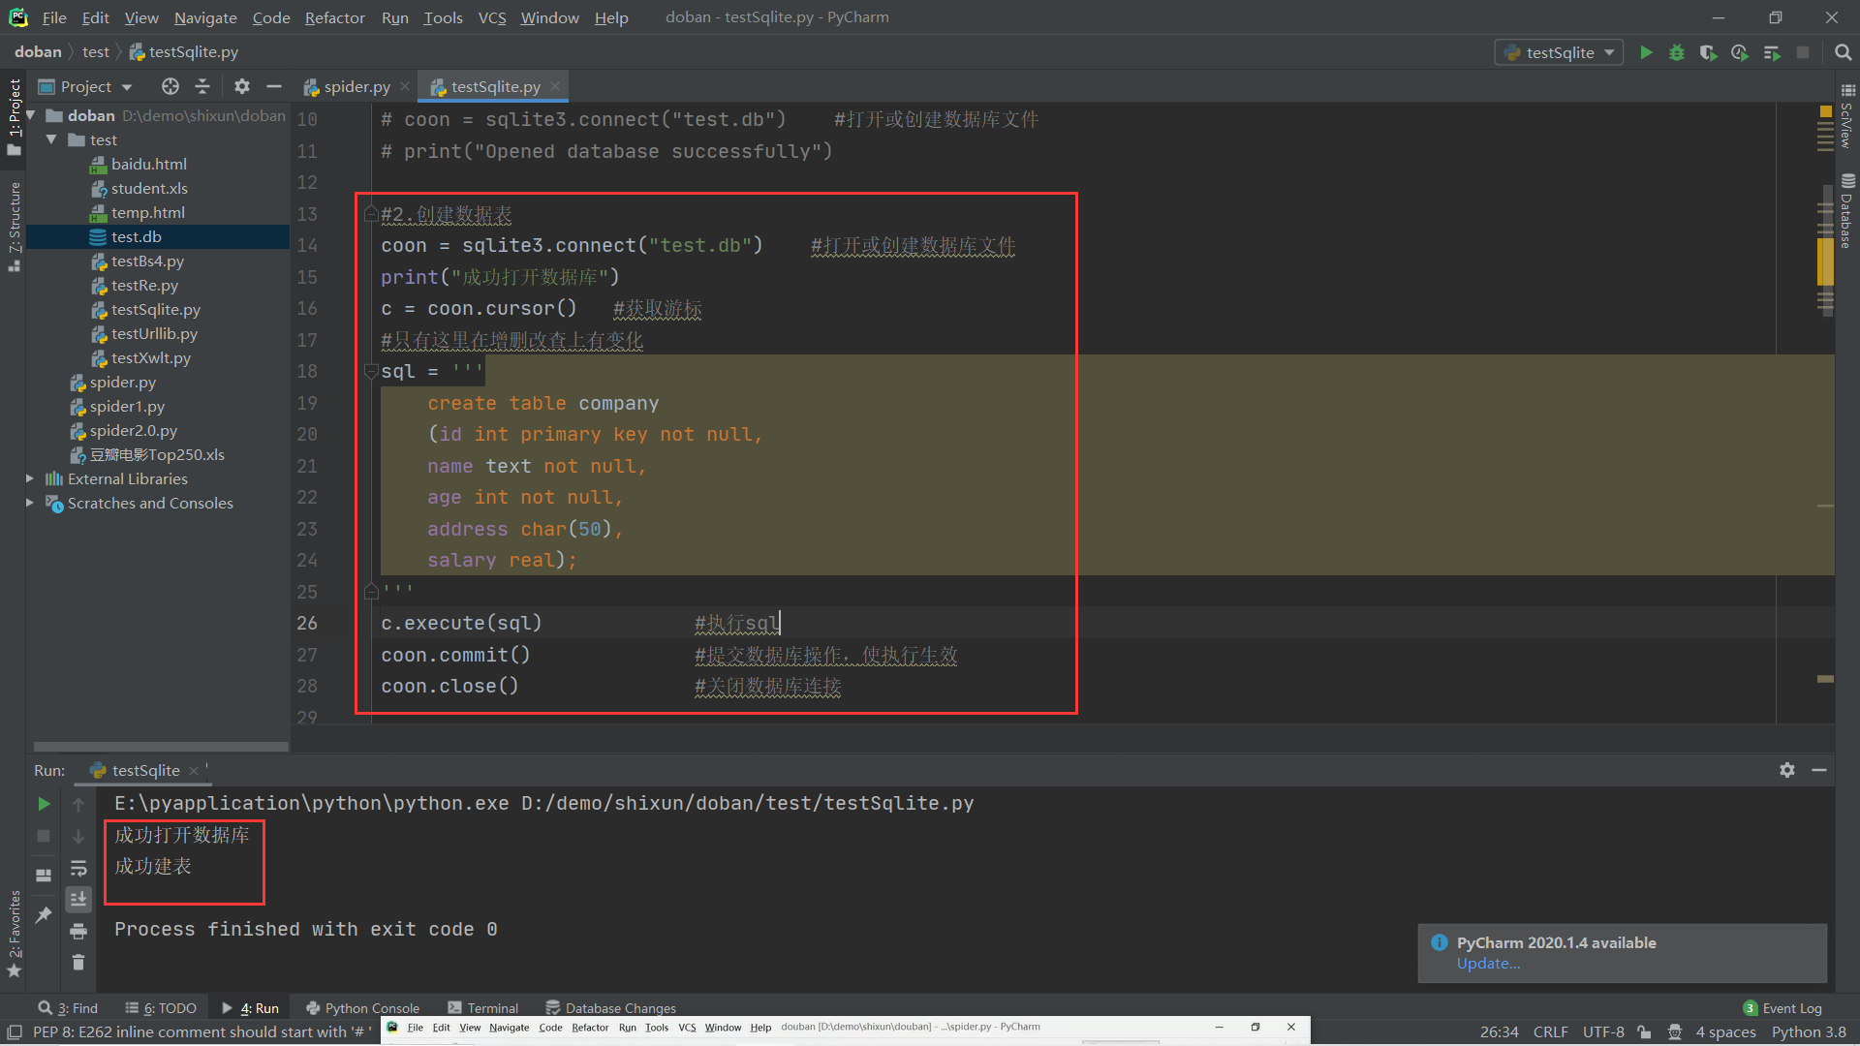The height and width of the screenshot is (1046, 1860).
Task: Toggle pin tab icon in Run panel
Action: pos(44,915)
